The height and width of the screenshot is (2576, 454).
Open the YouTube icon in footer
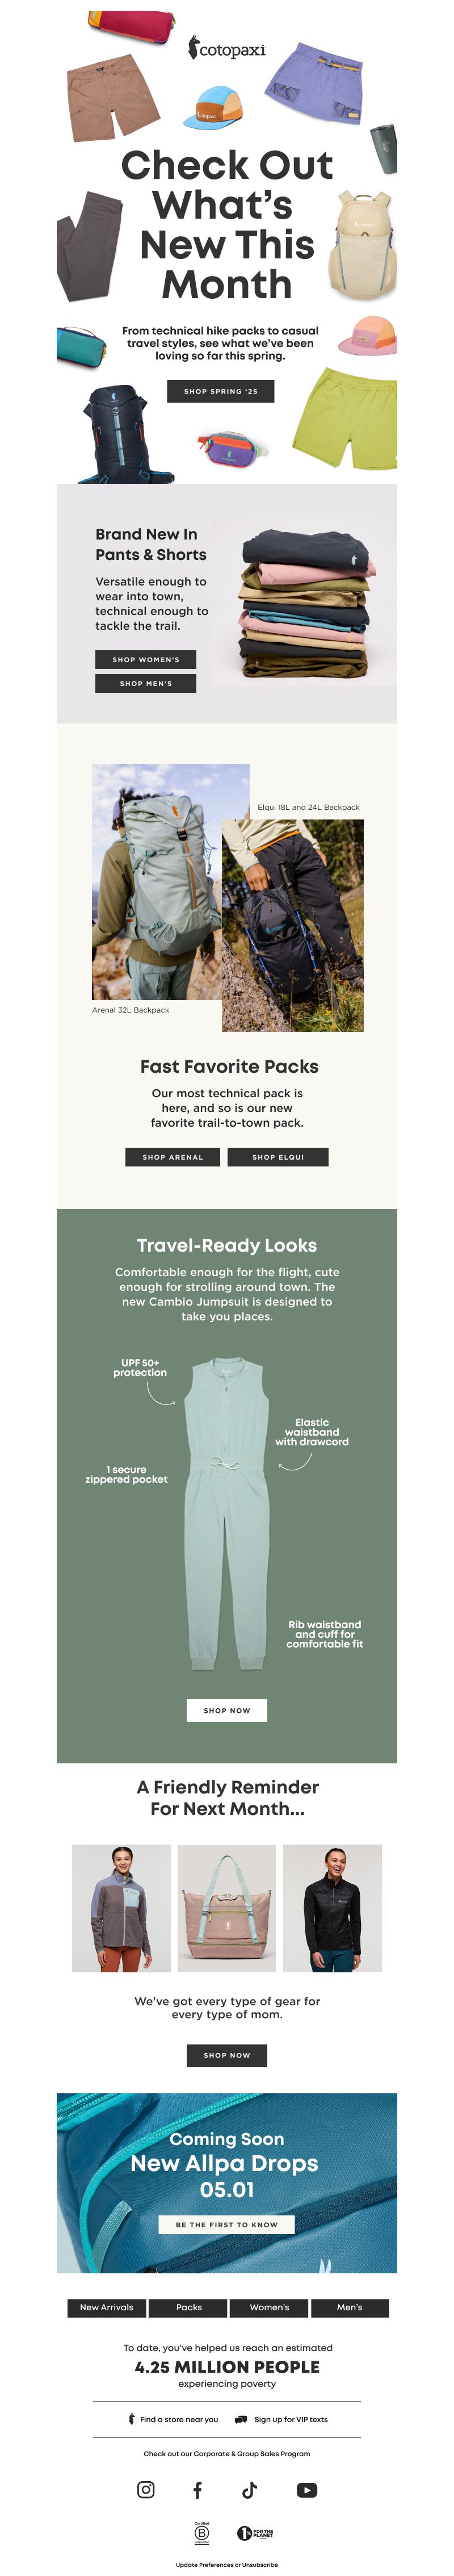[x=307, y=2489]
